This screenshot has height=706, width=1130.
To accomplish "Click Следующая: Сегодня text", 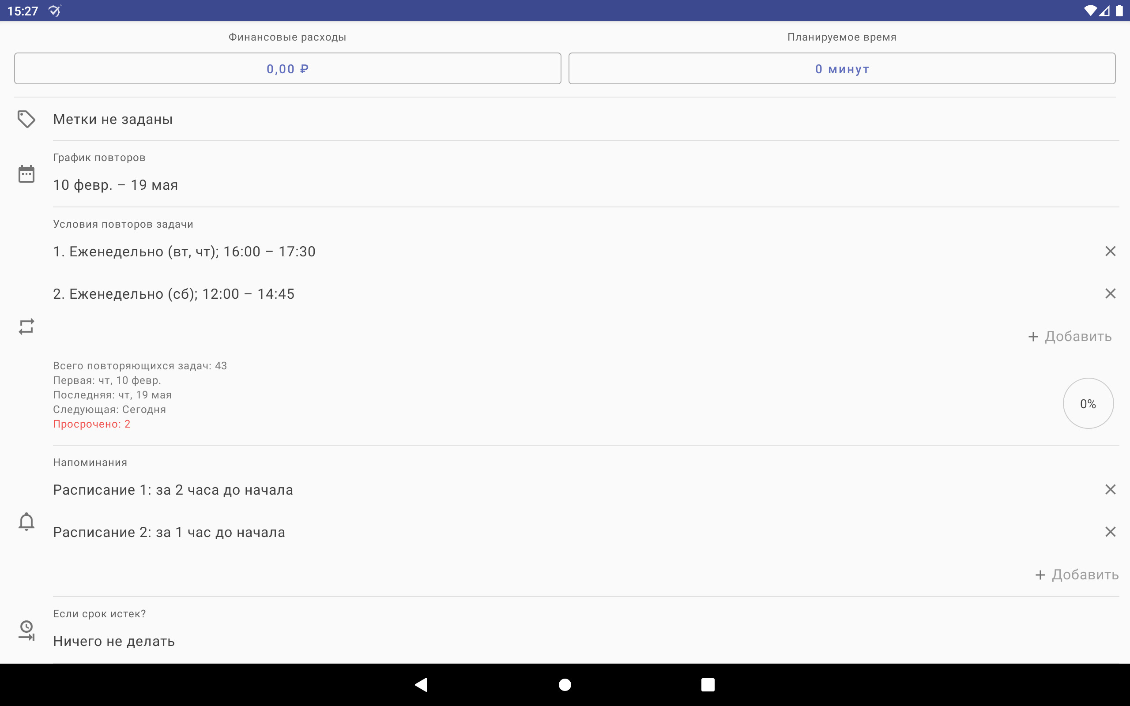I will tap(109, 409).
